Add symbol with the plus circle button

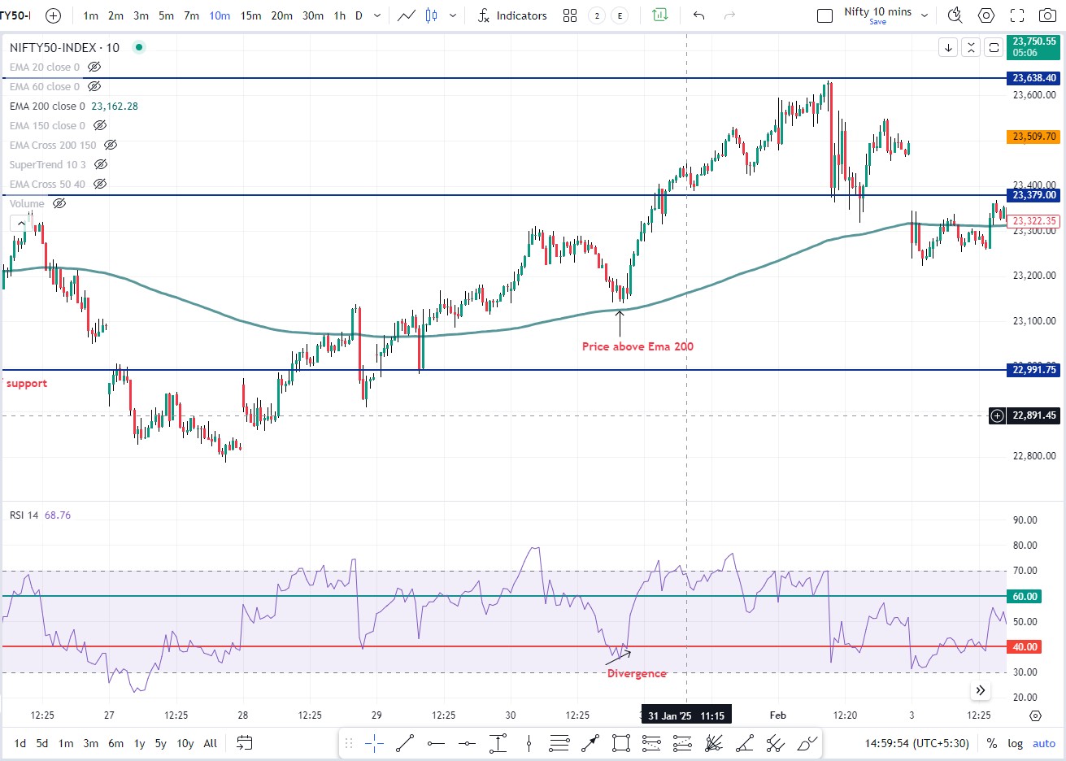click(53, 15)
